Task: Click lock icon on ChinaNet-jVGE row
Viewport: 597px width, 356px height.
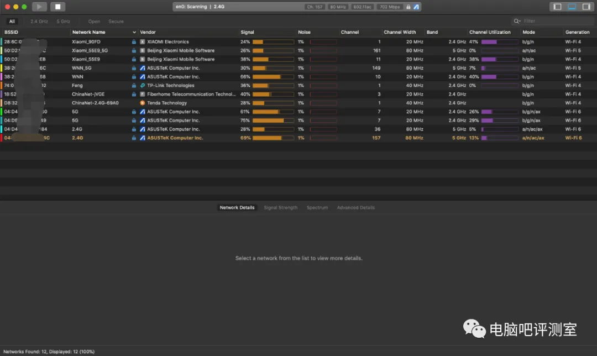Action: tap(134, 95)
